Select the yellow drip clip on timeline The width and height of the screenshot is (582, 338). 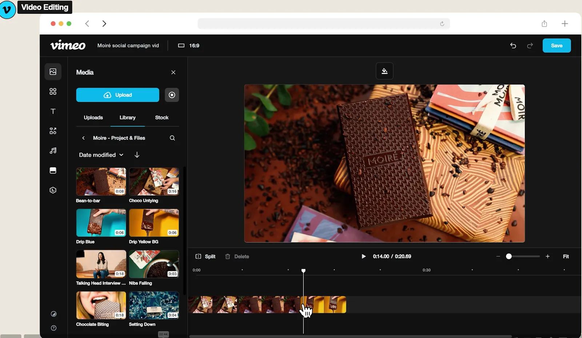(324, 305)
